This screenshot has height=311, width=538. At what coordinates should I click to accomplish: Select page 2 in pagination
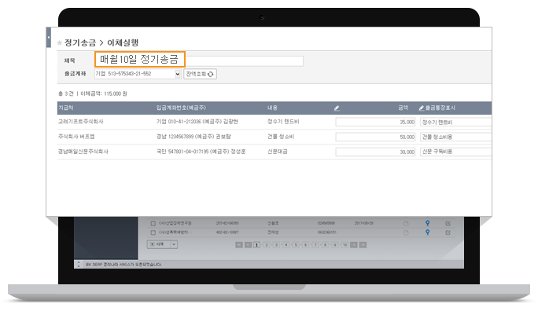pos(267,245)
